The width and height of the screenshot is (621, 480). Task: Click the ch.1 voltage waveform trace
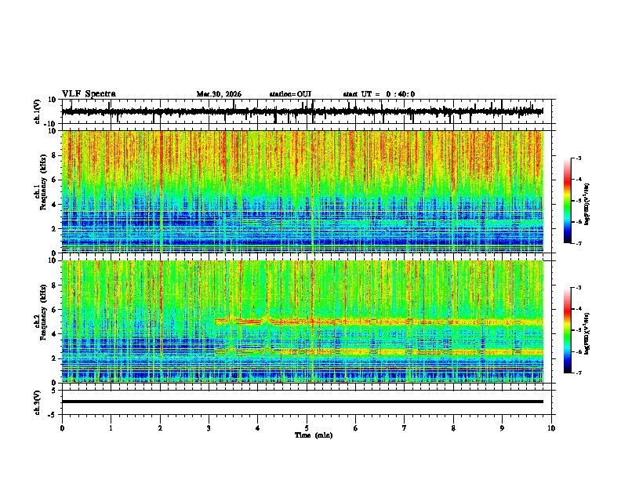pos(302,111)
